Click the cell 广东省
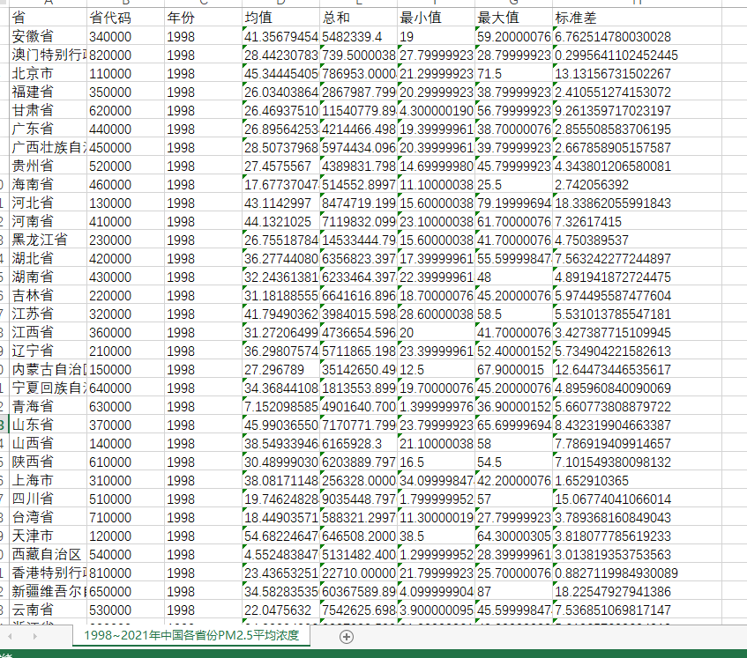This screenshot has width=747, height=658. (x=49, y=129)
